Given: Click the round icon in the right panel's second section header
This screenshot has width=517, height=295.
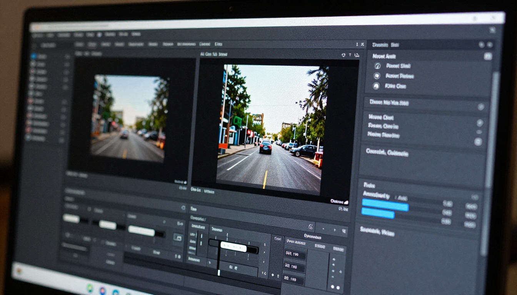Looking at the screenshot, I should 481,107.
